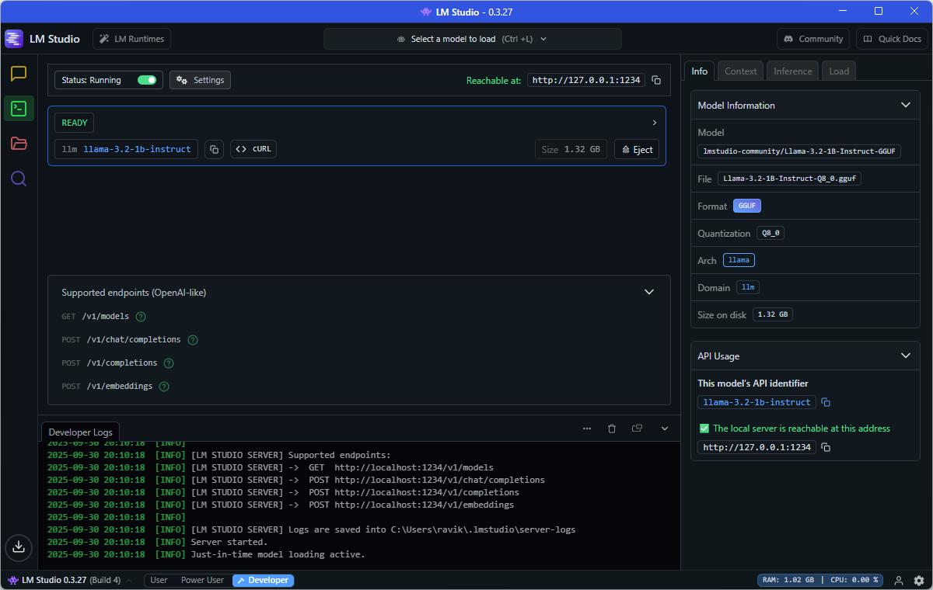Open the Discover search icon in the sidebar
The image size is (933, 590).
coord(19,179)
